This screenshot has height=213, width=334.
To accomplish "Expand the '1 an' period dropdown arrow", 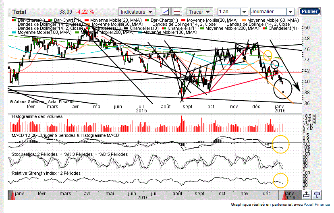I will (x=244, y=12).
